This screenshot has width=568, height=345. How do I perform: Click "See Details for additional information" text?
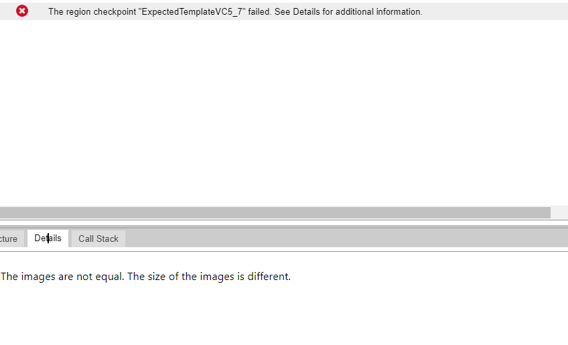pyautogui.click(x=348, y=11)
